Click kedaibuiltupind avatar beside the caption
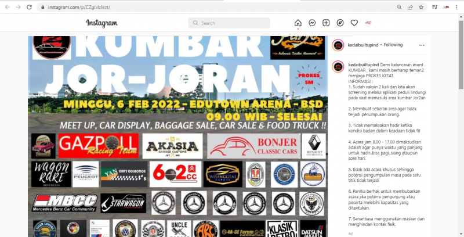The image size is (464, 237). (338, 67)
